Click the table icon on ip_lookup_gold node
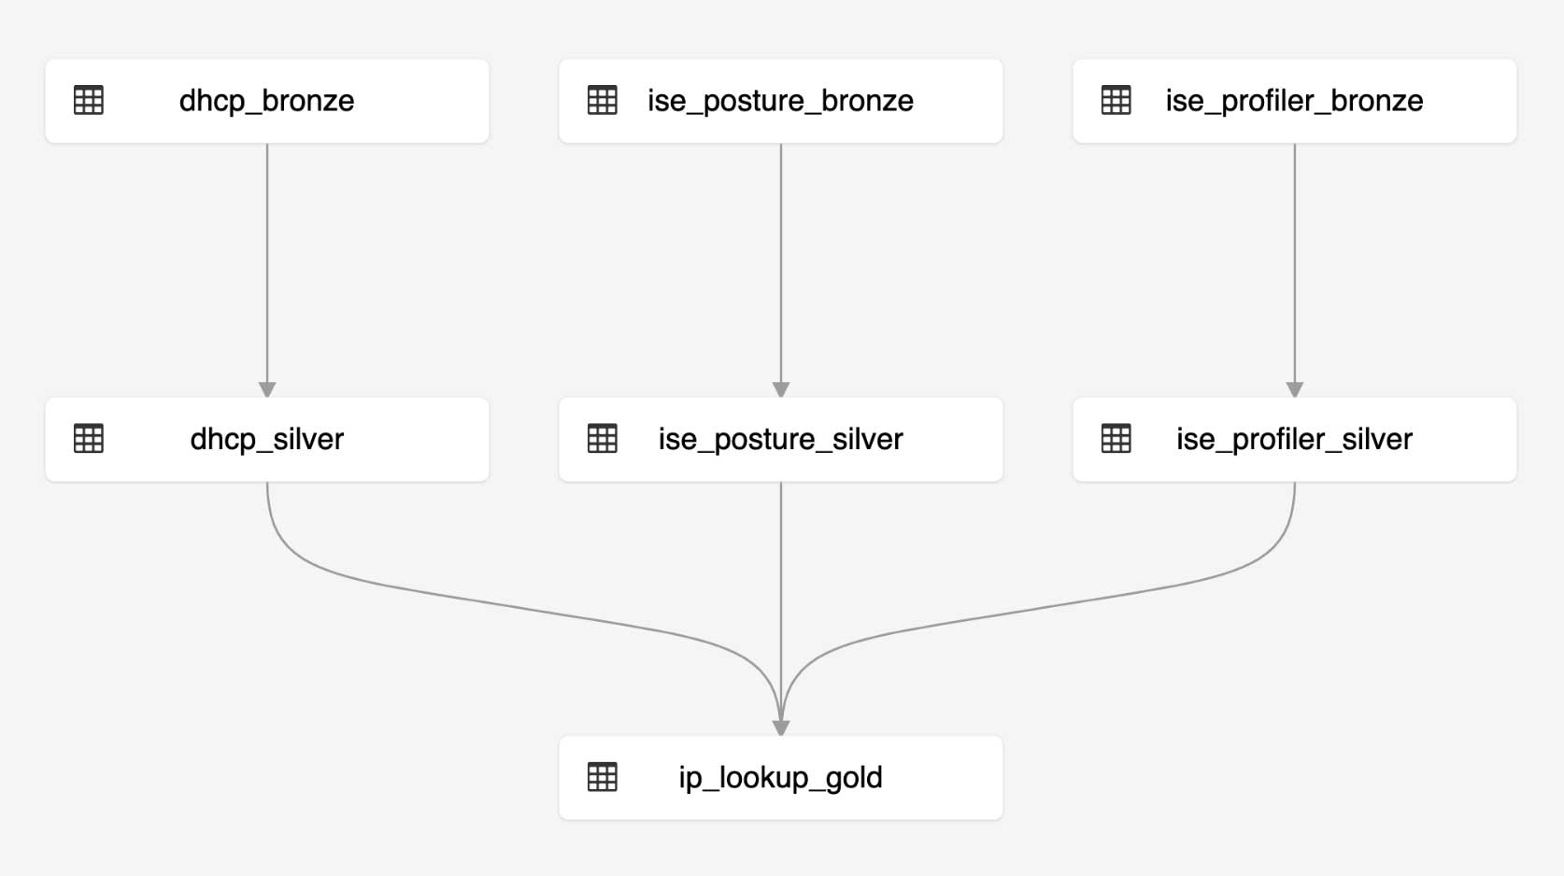The image size is (1564, 876). 603,777
